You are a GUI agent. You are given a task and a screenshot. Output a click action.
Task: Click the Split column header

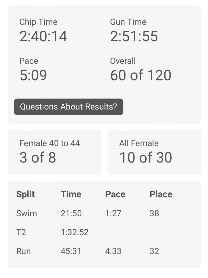25,194
